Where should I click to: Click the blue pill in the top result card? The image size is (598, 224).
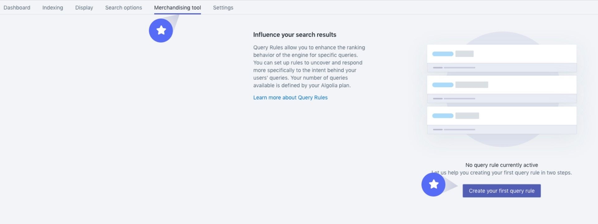[442, 54]
